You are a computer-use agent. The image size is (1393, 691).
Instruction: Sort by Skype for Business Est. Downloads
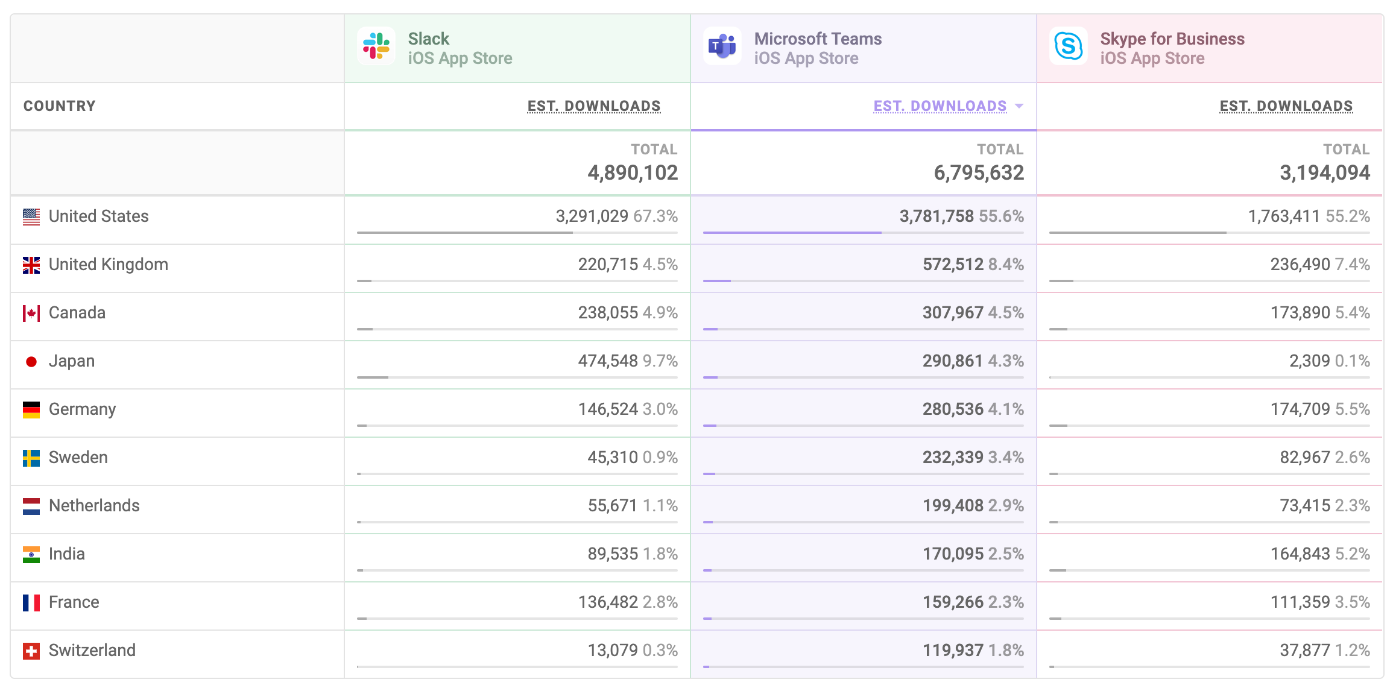pos(1286,106)
